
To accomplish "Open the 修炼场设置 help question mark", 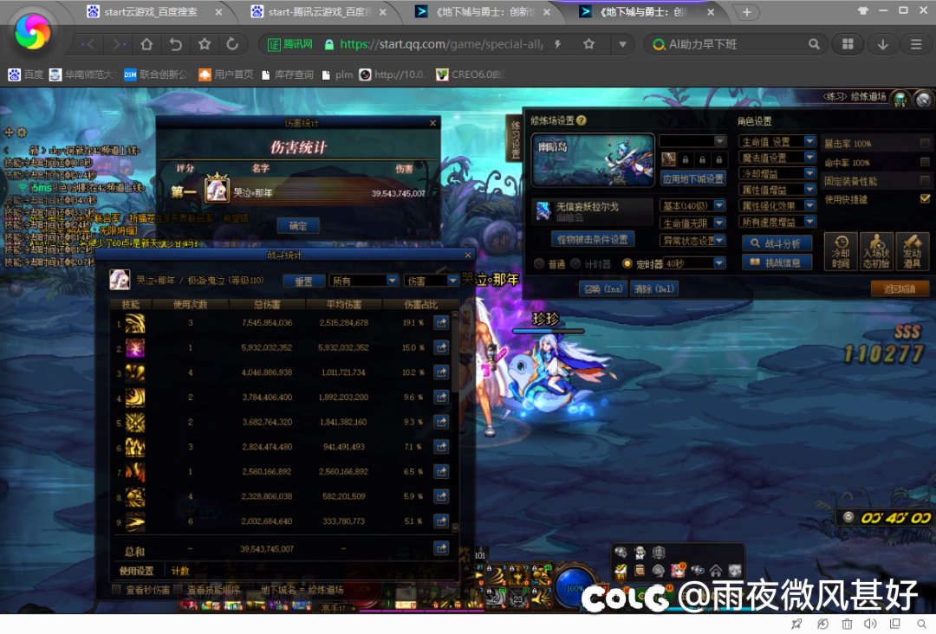I will pos(582,120).
